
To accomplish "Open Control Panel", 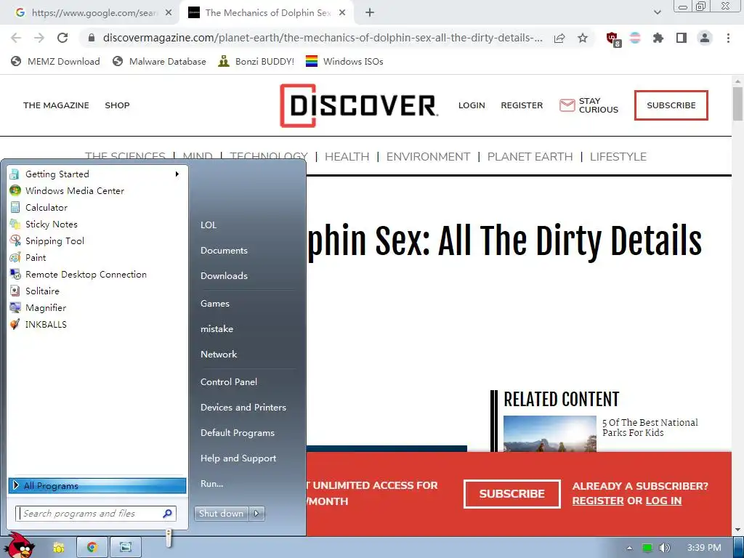I will [x=229, y=382].
